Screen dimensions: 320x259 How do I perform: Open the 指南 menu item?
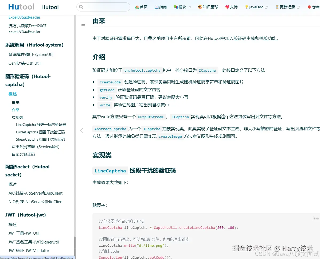[x=163, y=7]
